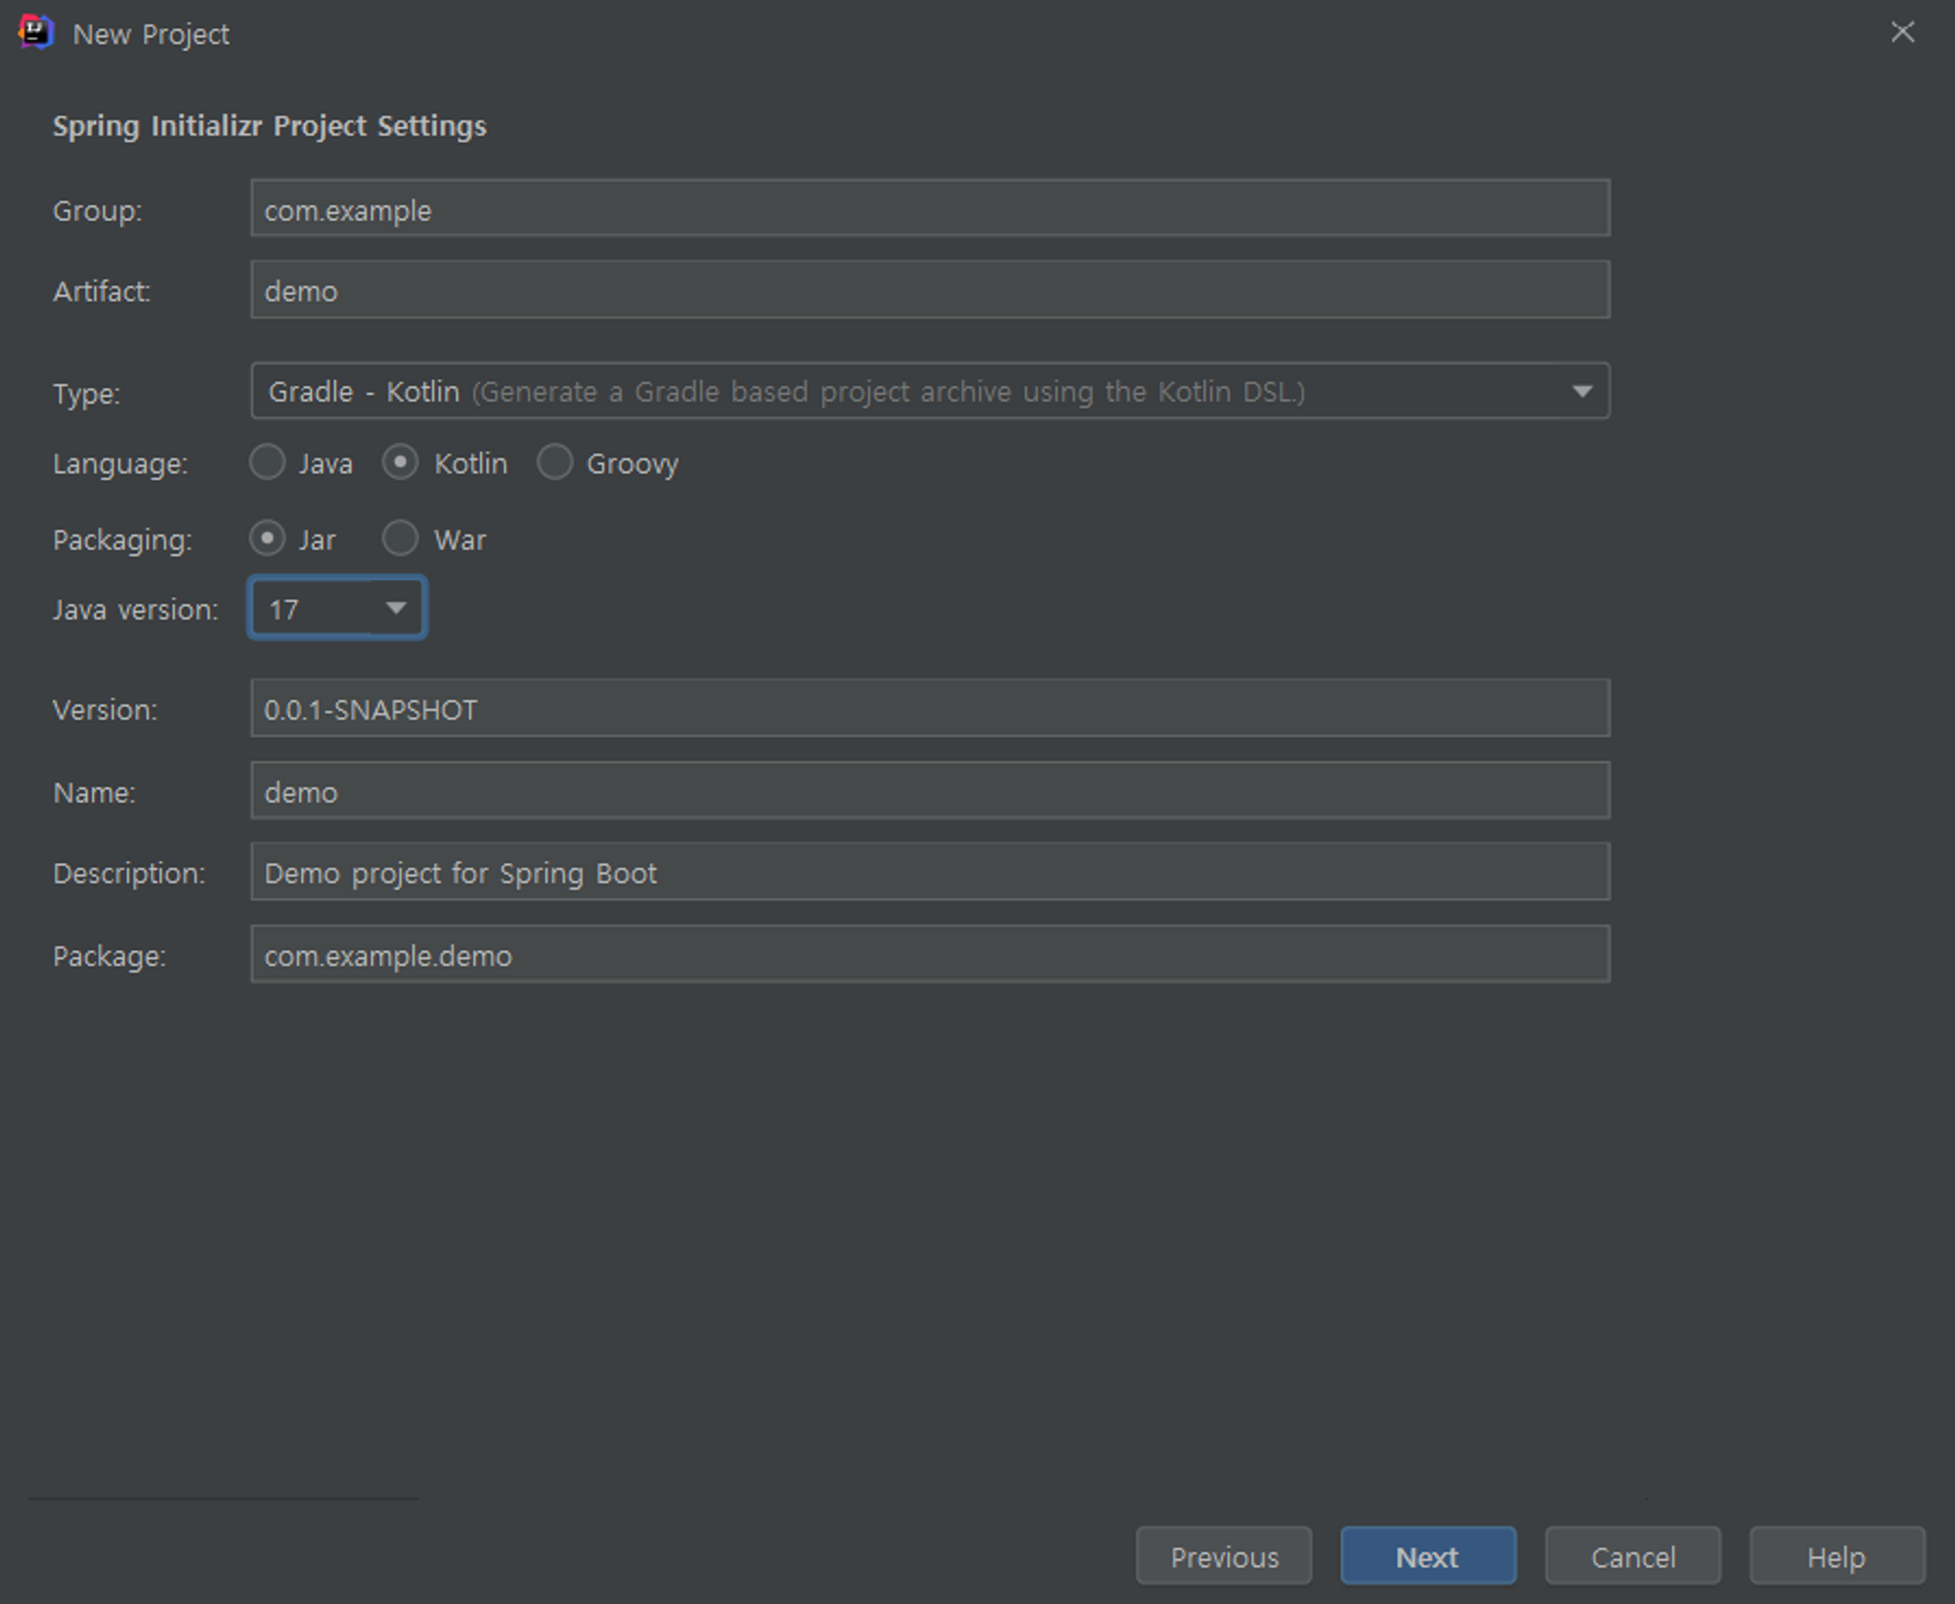Screen dimensions: 1955x1604
Task: Click the Name text field
Action: tap(929, 791)
